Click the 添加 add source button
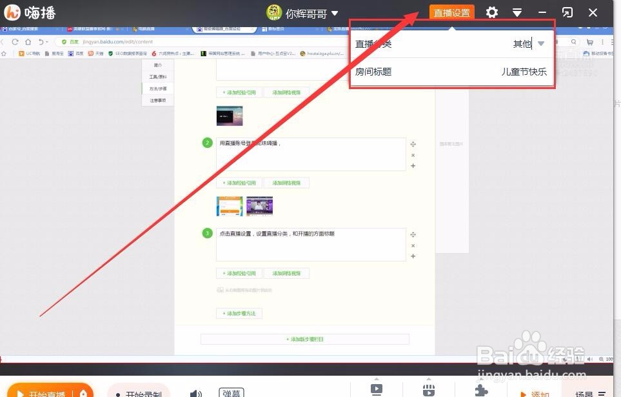This screenshot has width=621, height=397. coord(535,393)
